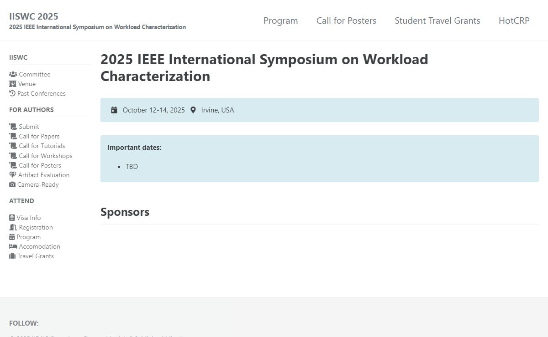Screen dimensions: 548x337
Task: Open Program in the top navigation
Action: (280, 20)
